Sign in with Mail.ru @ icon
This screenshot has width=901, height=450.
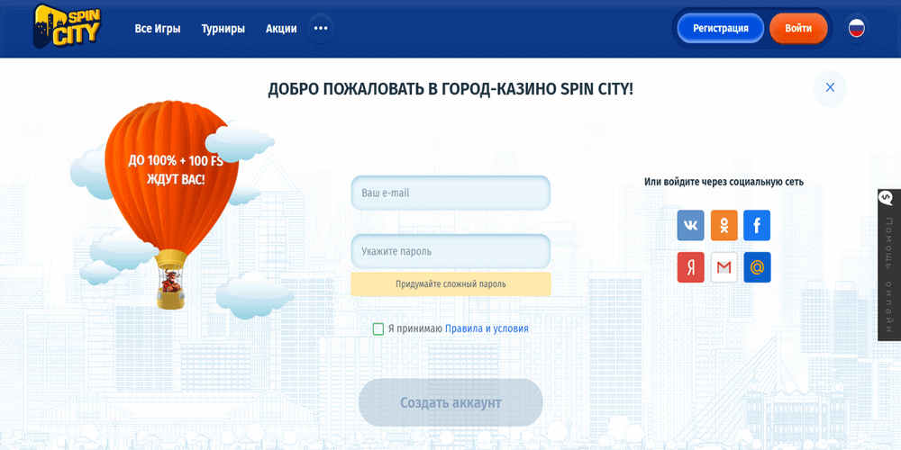[757, 267]
